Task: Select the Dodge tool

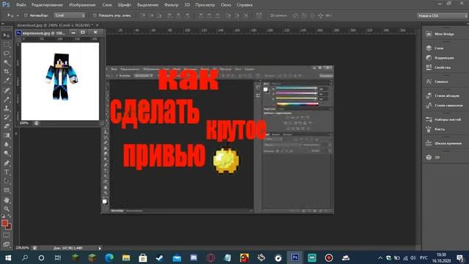Action: click(7, 153)
